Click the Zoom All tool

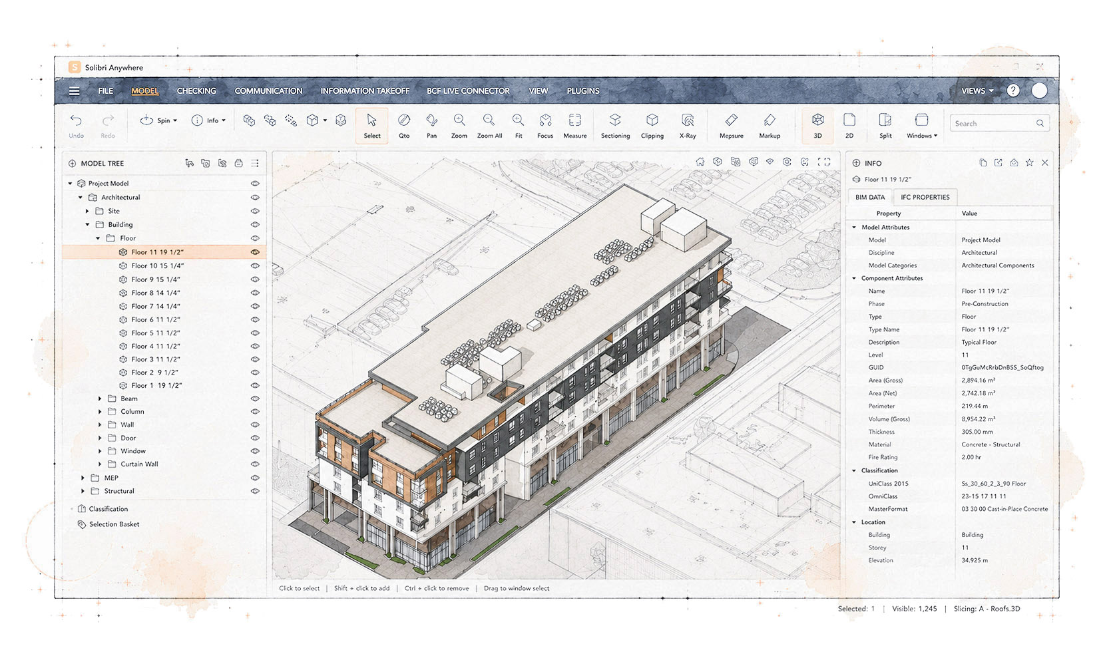[x=489, y=126]
